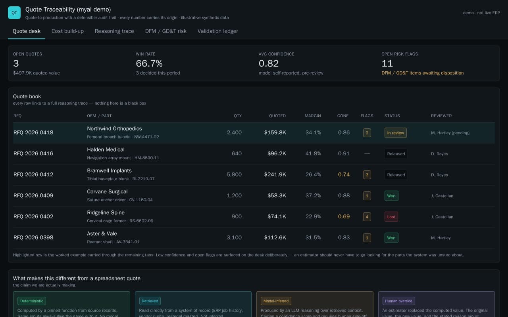Screen dimensions: 508x317
Task: Click the Deterministic tag
Action: [x=32, y=301]
